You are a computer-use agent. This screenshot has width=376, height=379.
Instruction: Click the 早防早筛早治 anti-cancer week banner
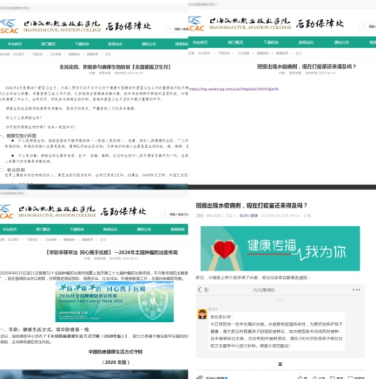point(114,302)
